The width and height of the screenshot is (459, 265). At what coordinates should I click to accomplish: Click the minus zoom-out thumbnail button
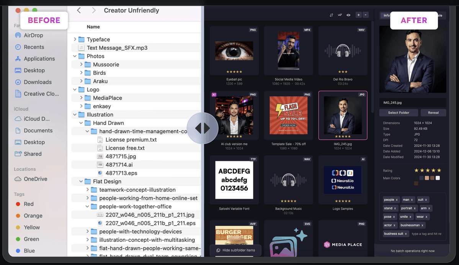366,15
